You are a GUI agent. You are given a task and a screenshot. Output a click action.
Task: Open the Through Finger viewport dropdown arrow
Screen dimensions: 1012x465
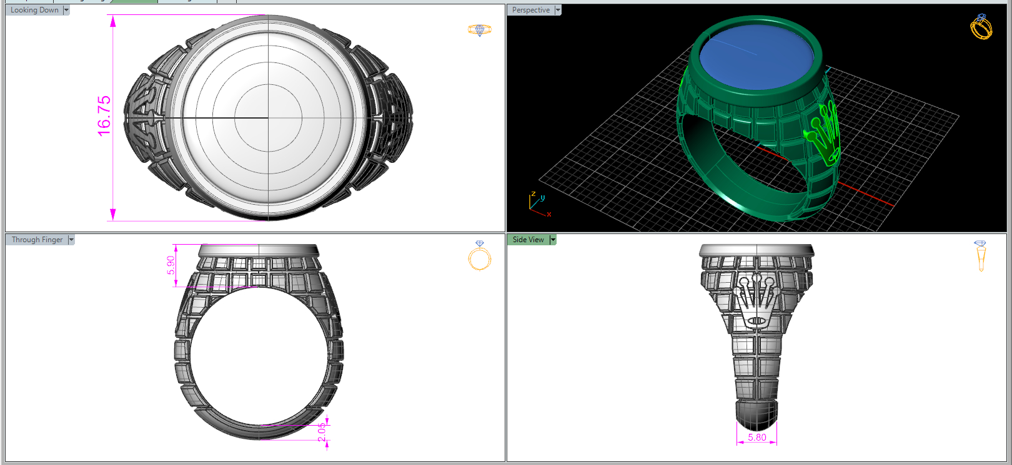click(71, 240)
